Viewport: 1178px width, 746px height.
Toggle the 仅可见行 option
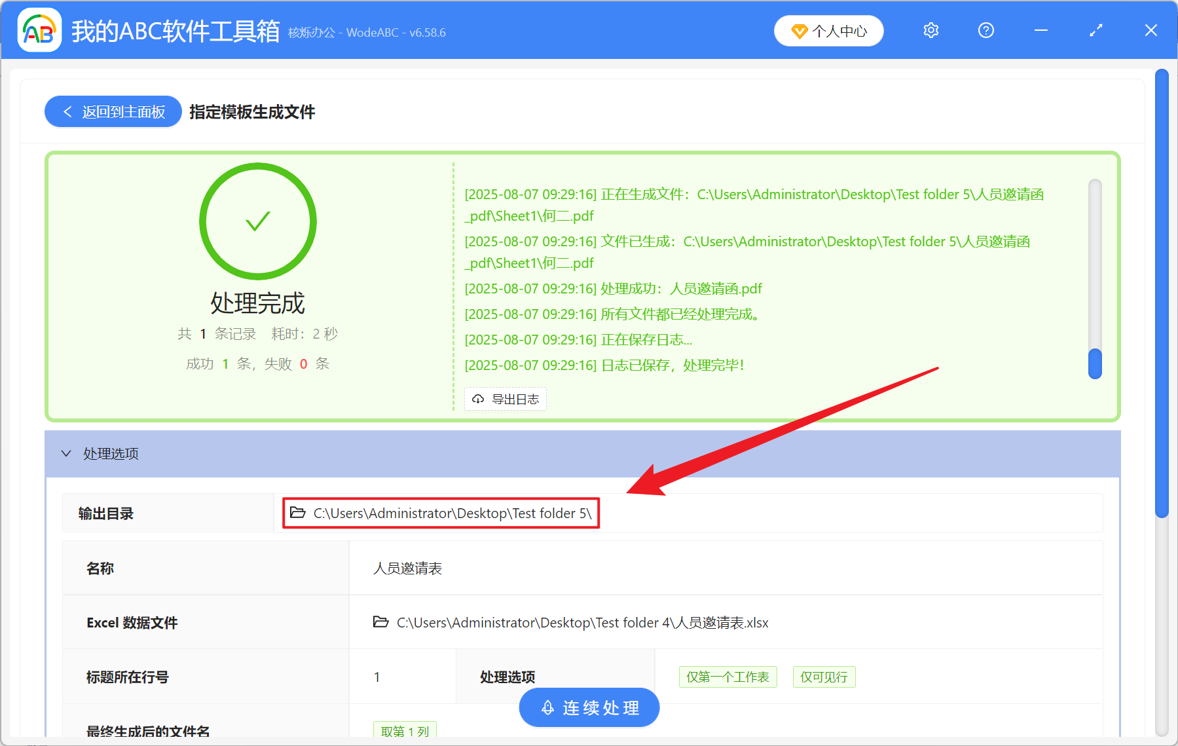(824, 677)
